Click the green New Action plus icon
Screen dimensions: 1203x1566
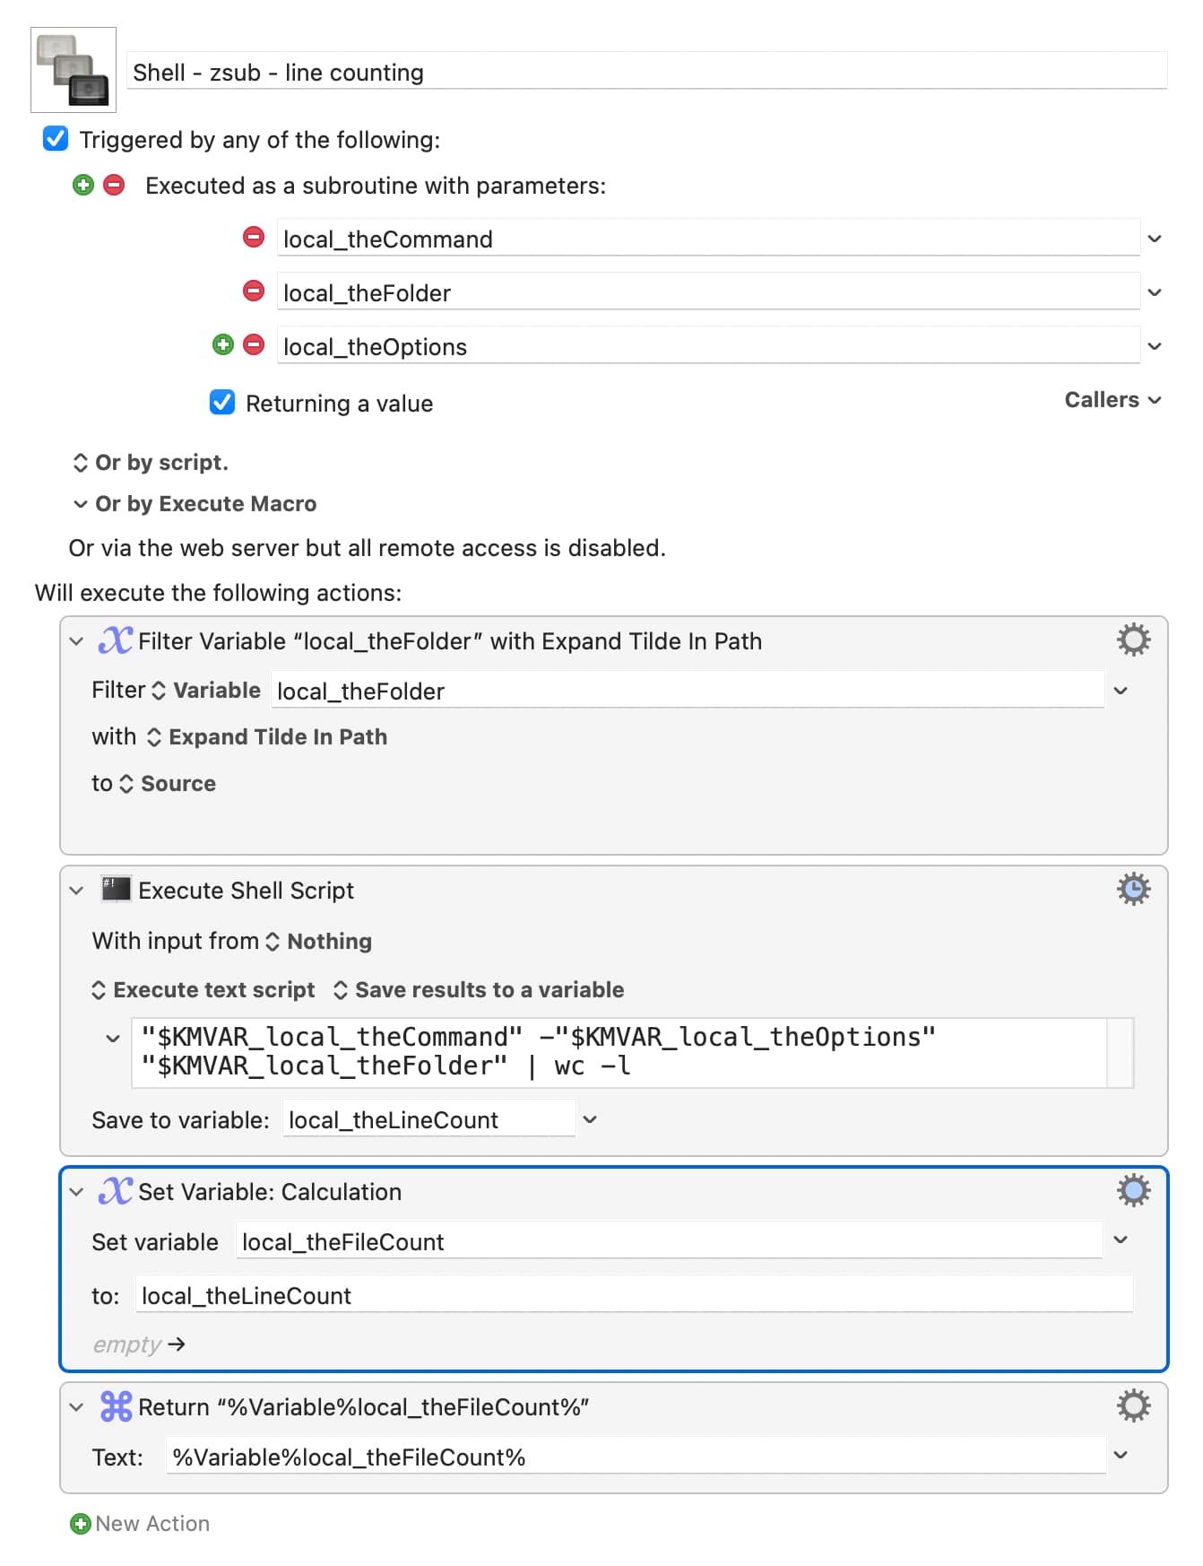(81, 1524)
